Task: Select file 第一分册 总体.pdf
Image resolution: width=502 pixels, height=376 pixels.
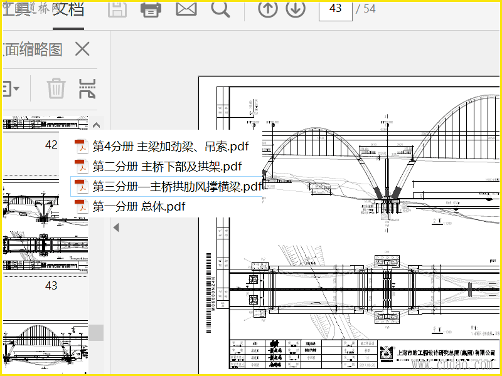Action: pos(130,206)
